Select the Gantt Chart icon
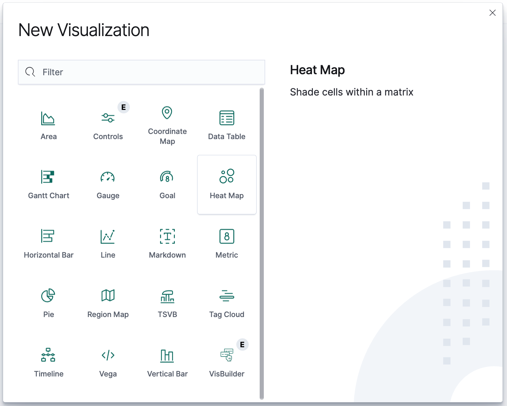 pos(48,177)
